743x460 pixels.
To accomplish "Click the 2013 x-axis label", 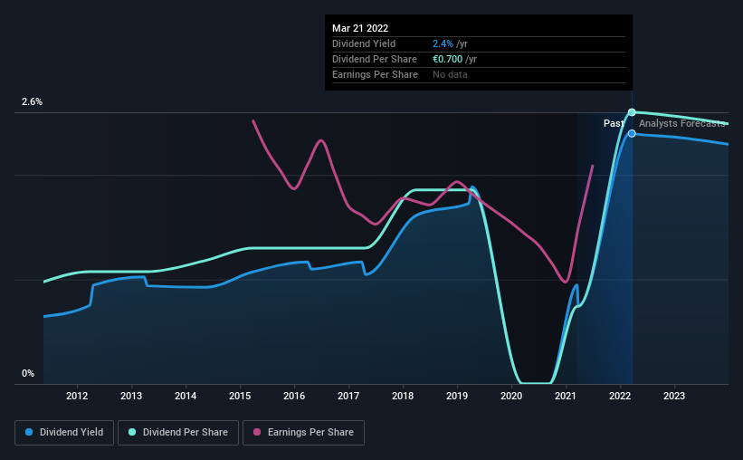I will (131, 396).
